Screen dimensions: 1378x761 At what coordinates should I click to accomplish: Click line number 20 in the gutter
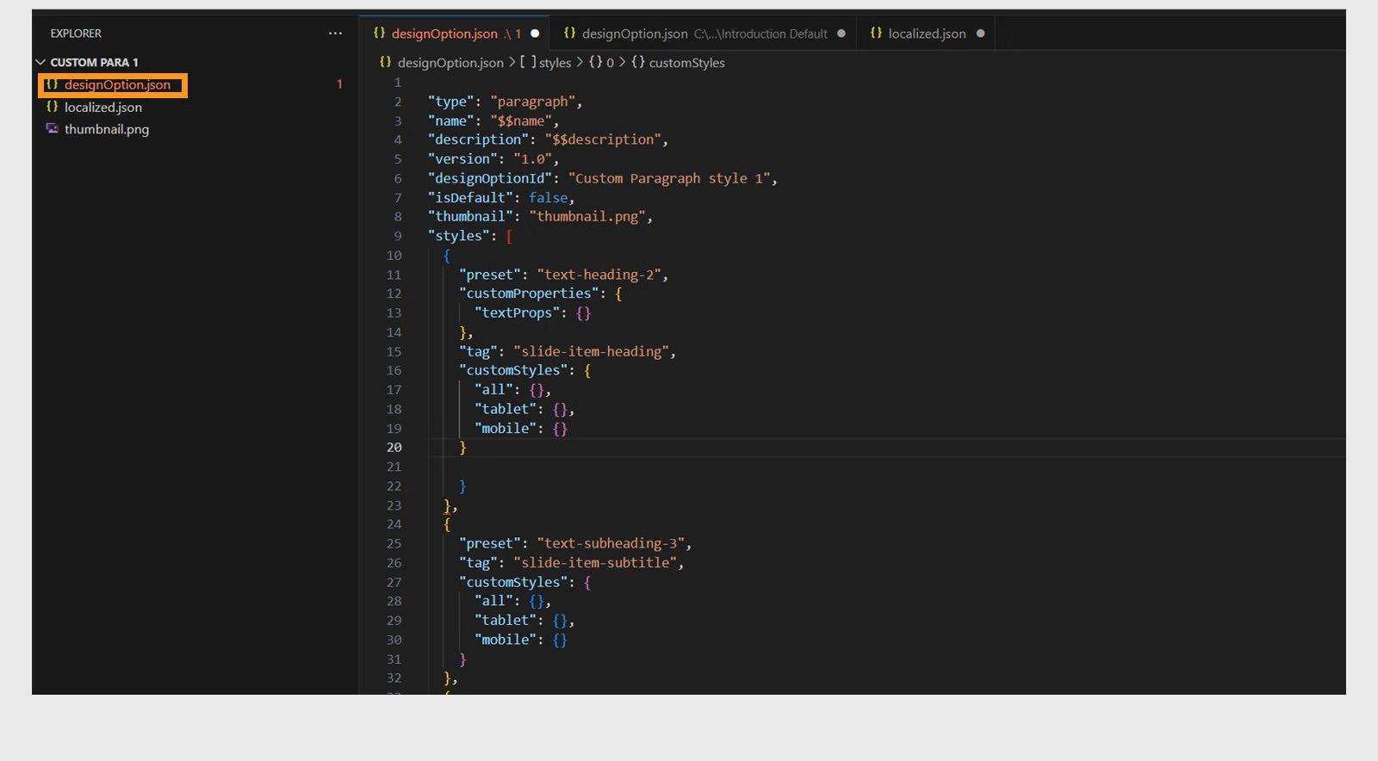click(394, 448)
